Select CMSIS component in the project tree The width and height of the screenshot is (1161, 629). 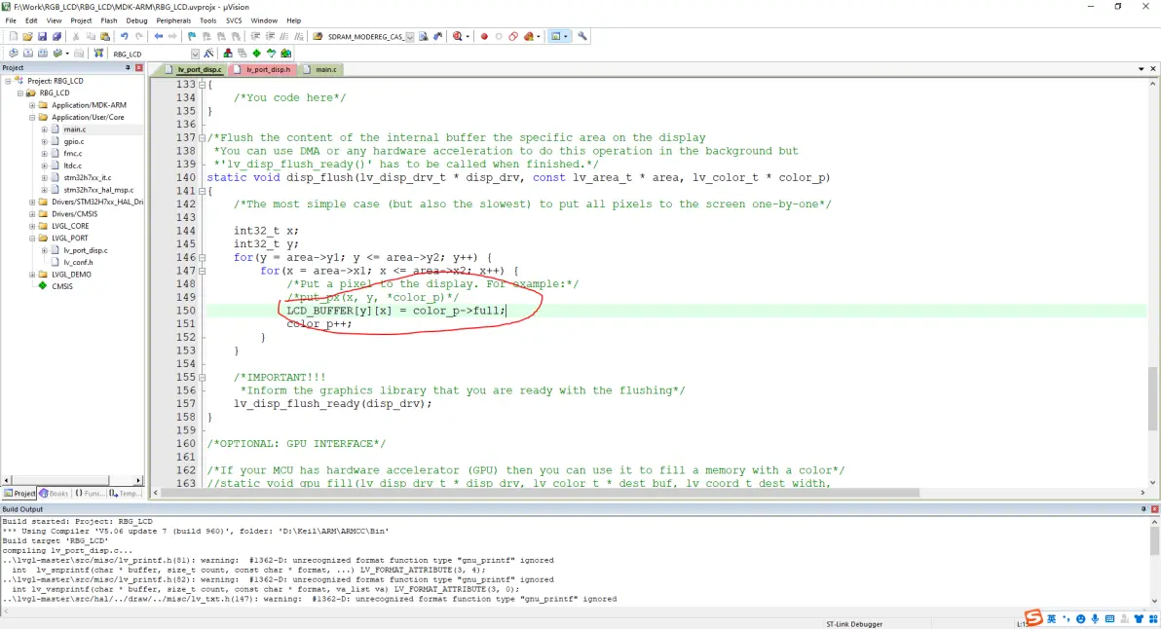click(62, 286)
